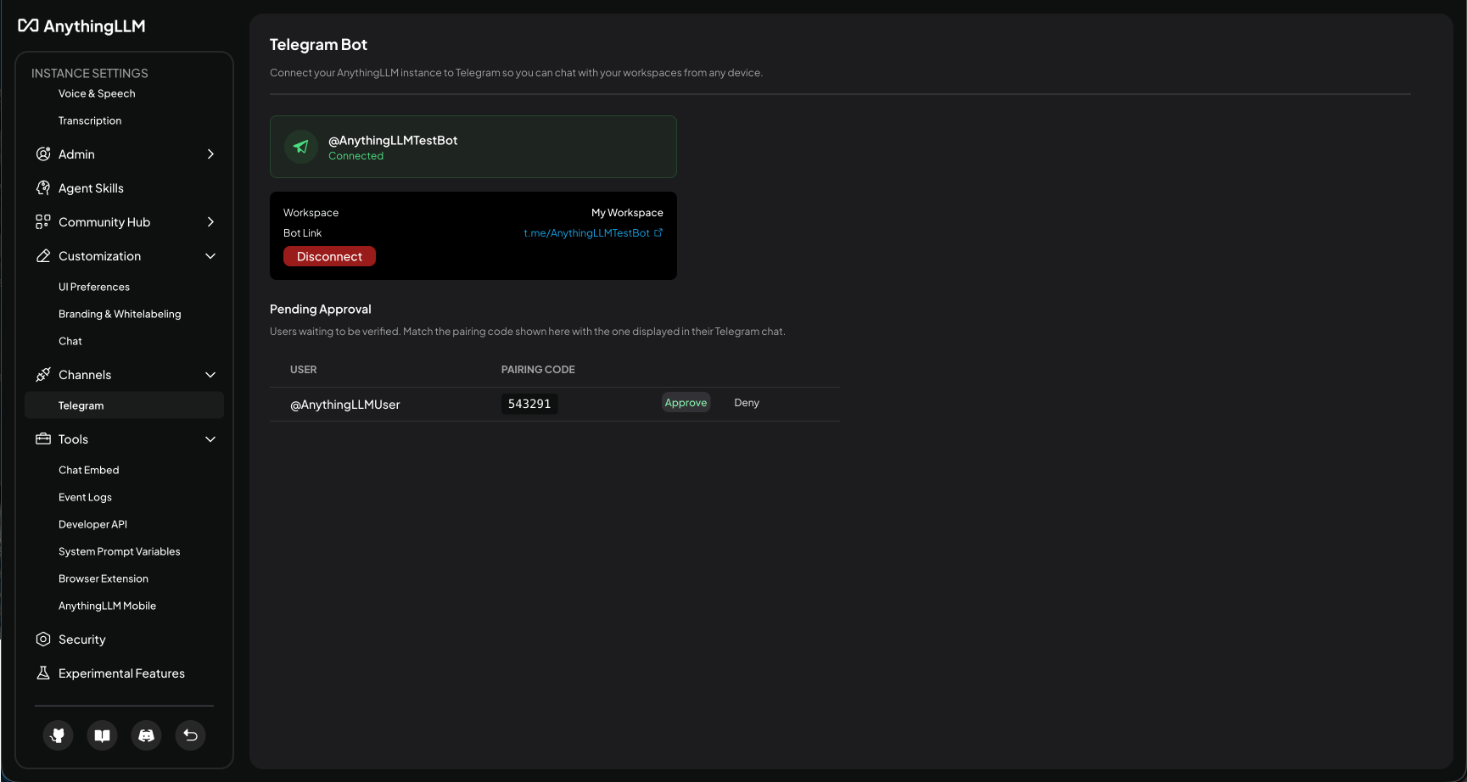Collapse the Customization section
Screen dimensions: 1467x782
pos(210,255)
